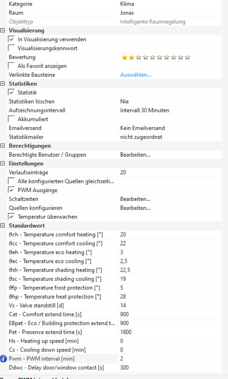This screenshot has height=379, width=228.
Task: Collapse the Visualisierung section
Action: pyautogui.click(x=3, y=30)
